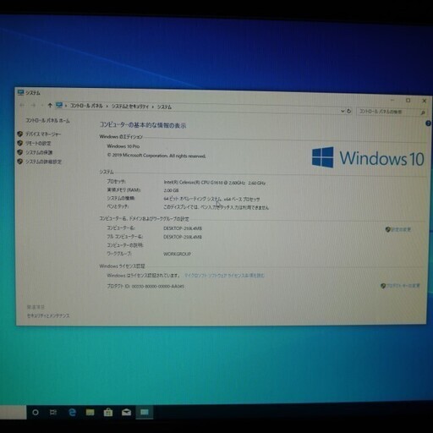Click WORKGROUP value text

pos(178,254)
